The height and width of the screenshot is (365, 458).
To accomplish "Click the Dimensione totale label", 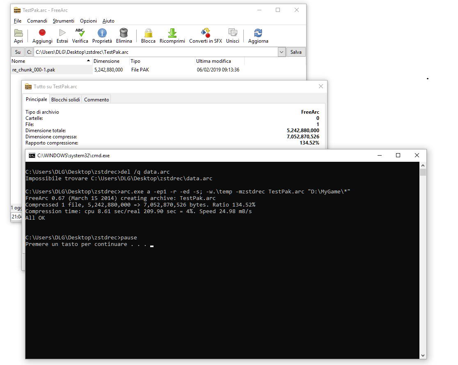I will coord(46,131).
